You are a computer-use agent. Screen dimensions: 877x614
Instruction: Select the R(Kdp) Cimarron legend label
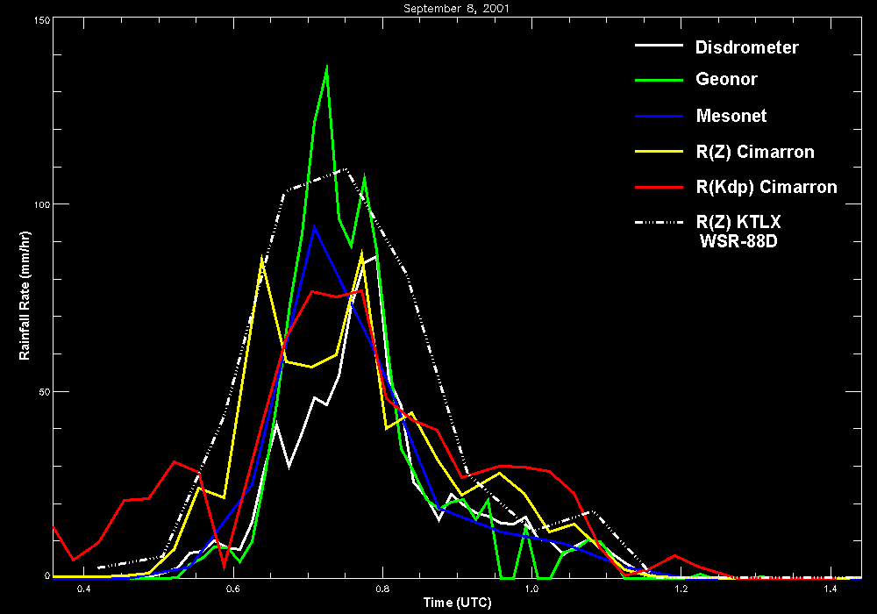coord(766,187)
